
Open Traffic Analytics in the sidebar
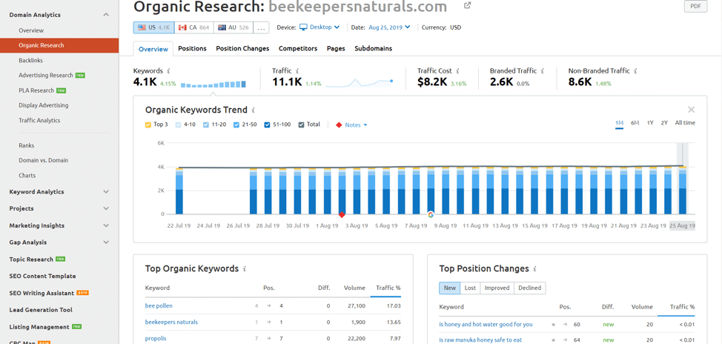pyautogui.click(x=39, y=120)
